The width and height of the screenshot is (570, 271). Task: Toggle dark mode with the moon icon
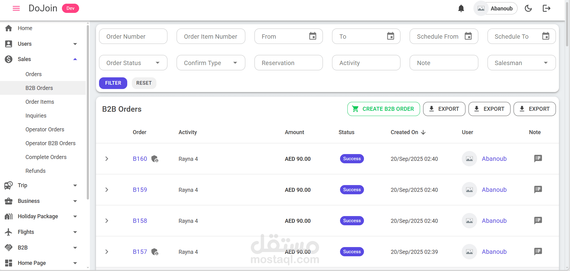(x=528, y=8)
